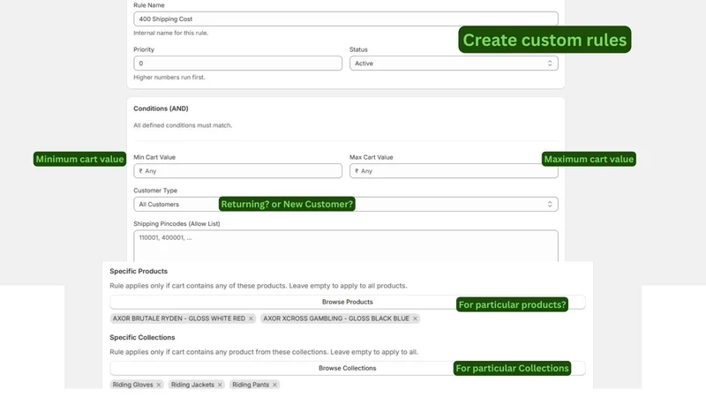706x397 pixels.
Task: Open the Status dropdown set to Active
Action: pos(454,63)
